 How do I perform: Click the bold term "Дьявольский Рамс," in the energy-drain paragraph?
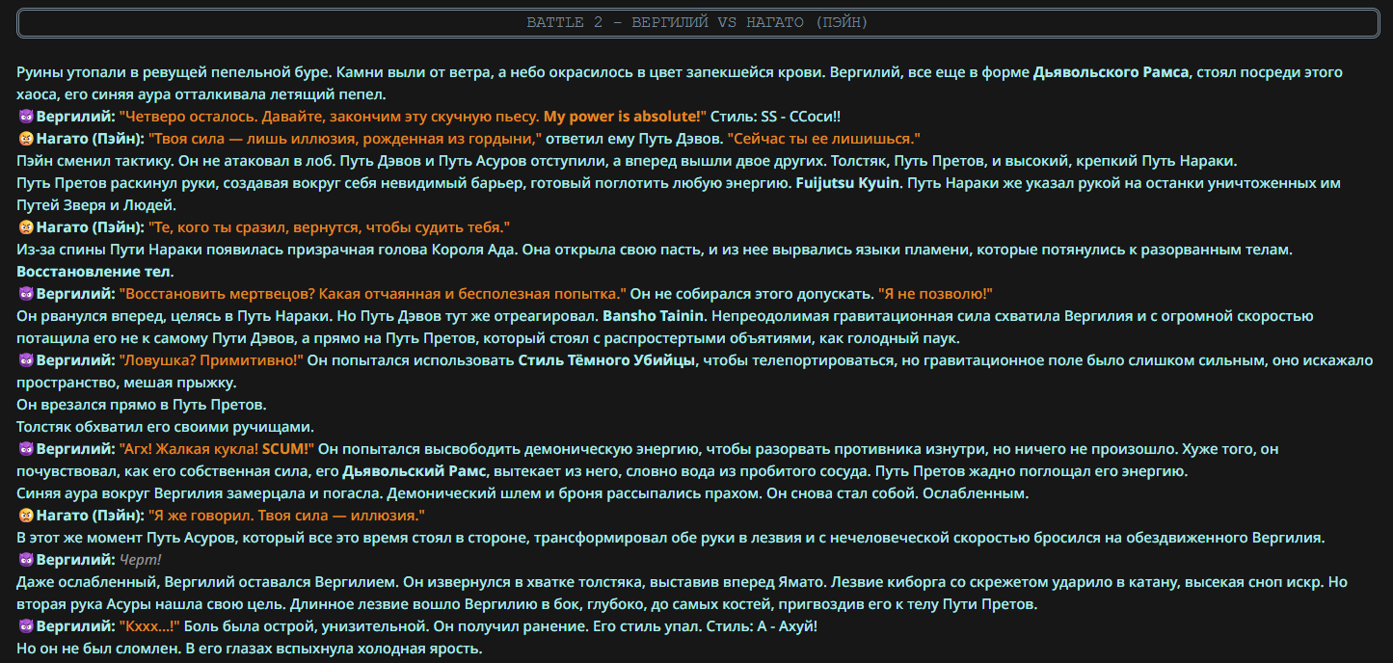click(x=415, y=471)
